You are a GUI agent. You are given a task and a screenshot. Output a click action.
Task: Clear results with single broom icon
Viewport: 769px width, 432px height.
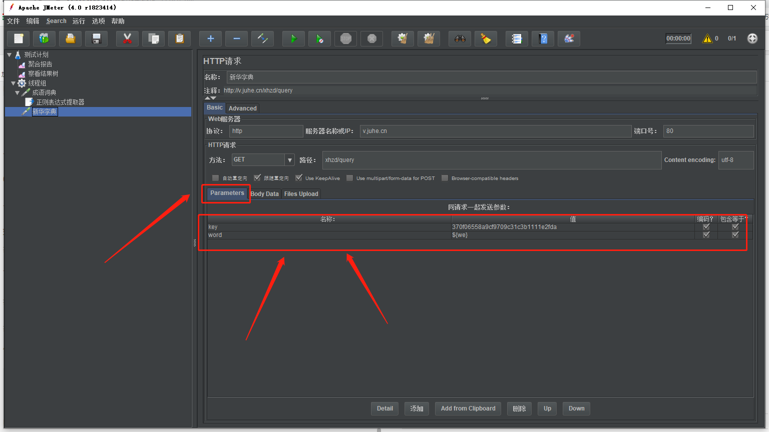tap(403, 38)
